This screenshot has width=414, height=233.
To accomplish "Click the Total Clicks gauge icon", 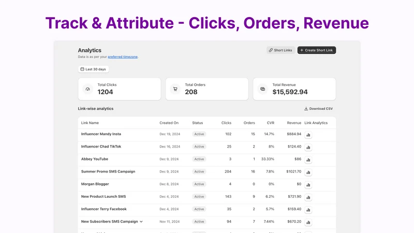I will pos(87,89).
